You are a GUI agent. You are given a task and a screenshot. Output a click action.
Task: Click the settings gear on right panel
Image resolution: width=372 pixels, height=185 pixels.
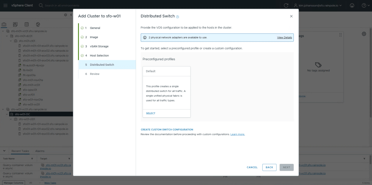click(x=364, y=34)
